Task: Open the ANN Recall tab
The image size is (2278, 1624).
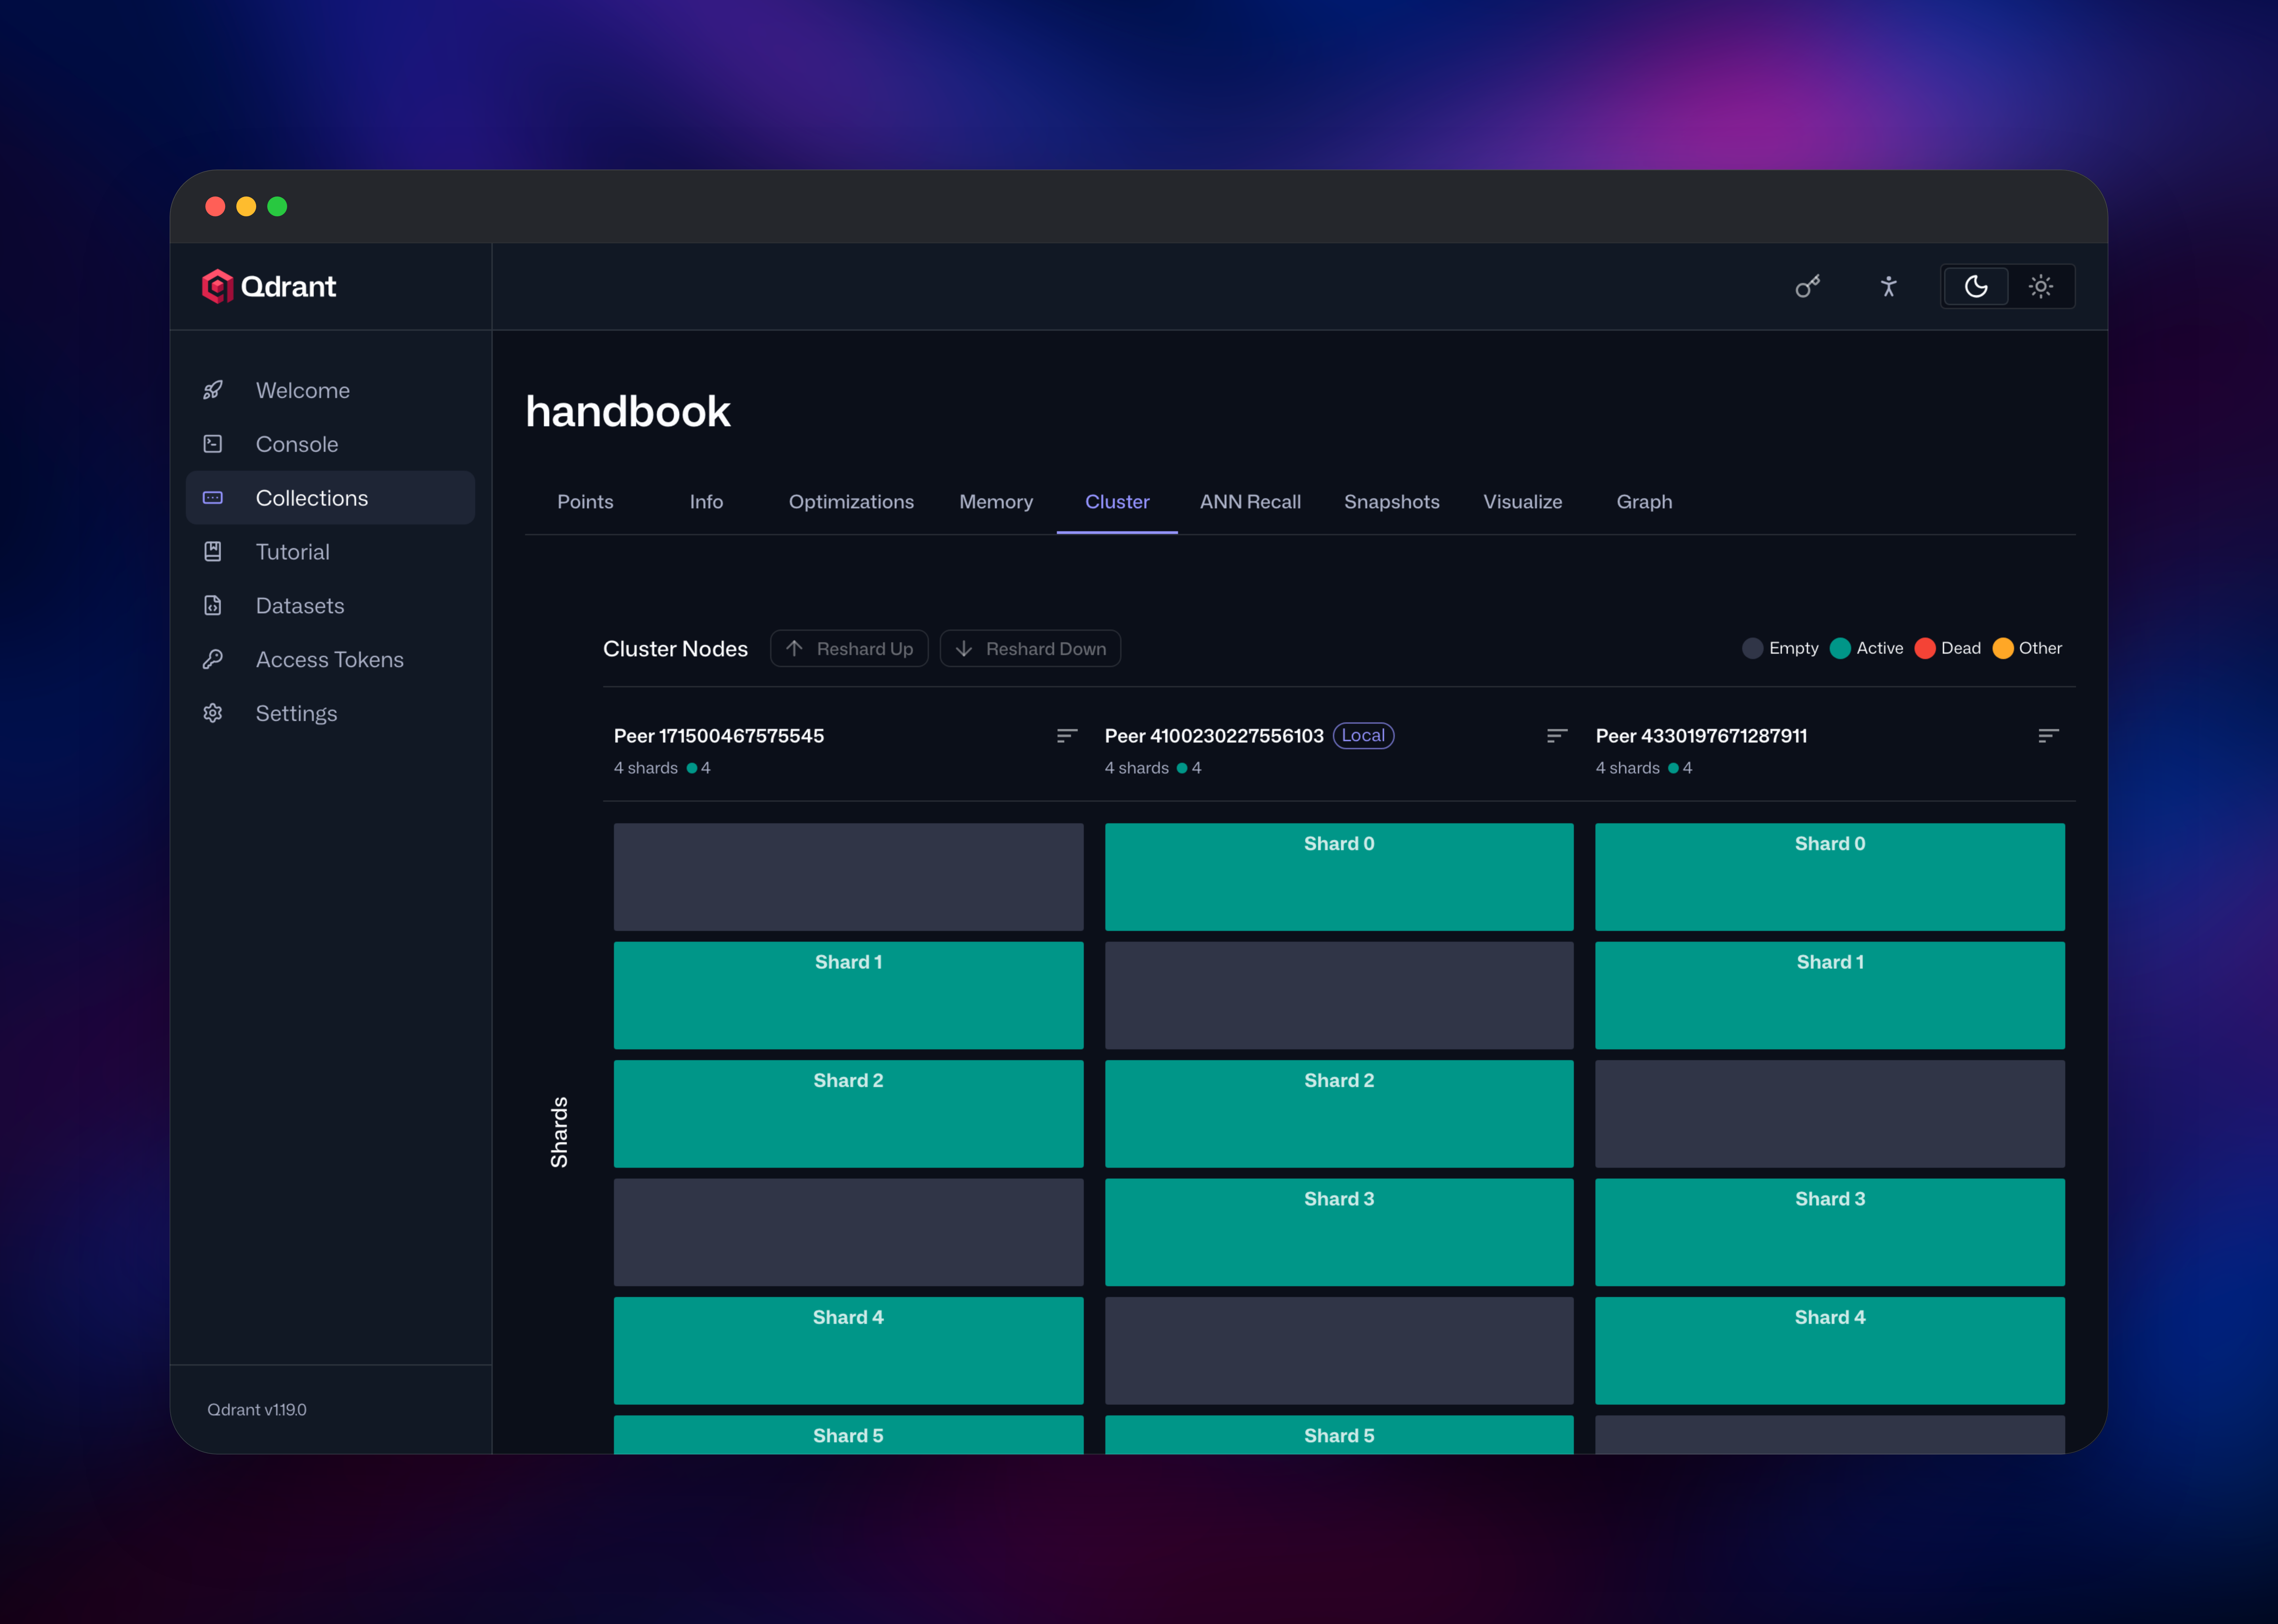Action: pos(1250,502)
